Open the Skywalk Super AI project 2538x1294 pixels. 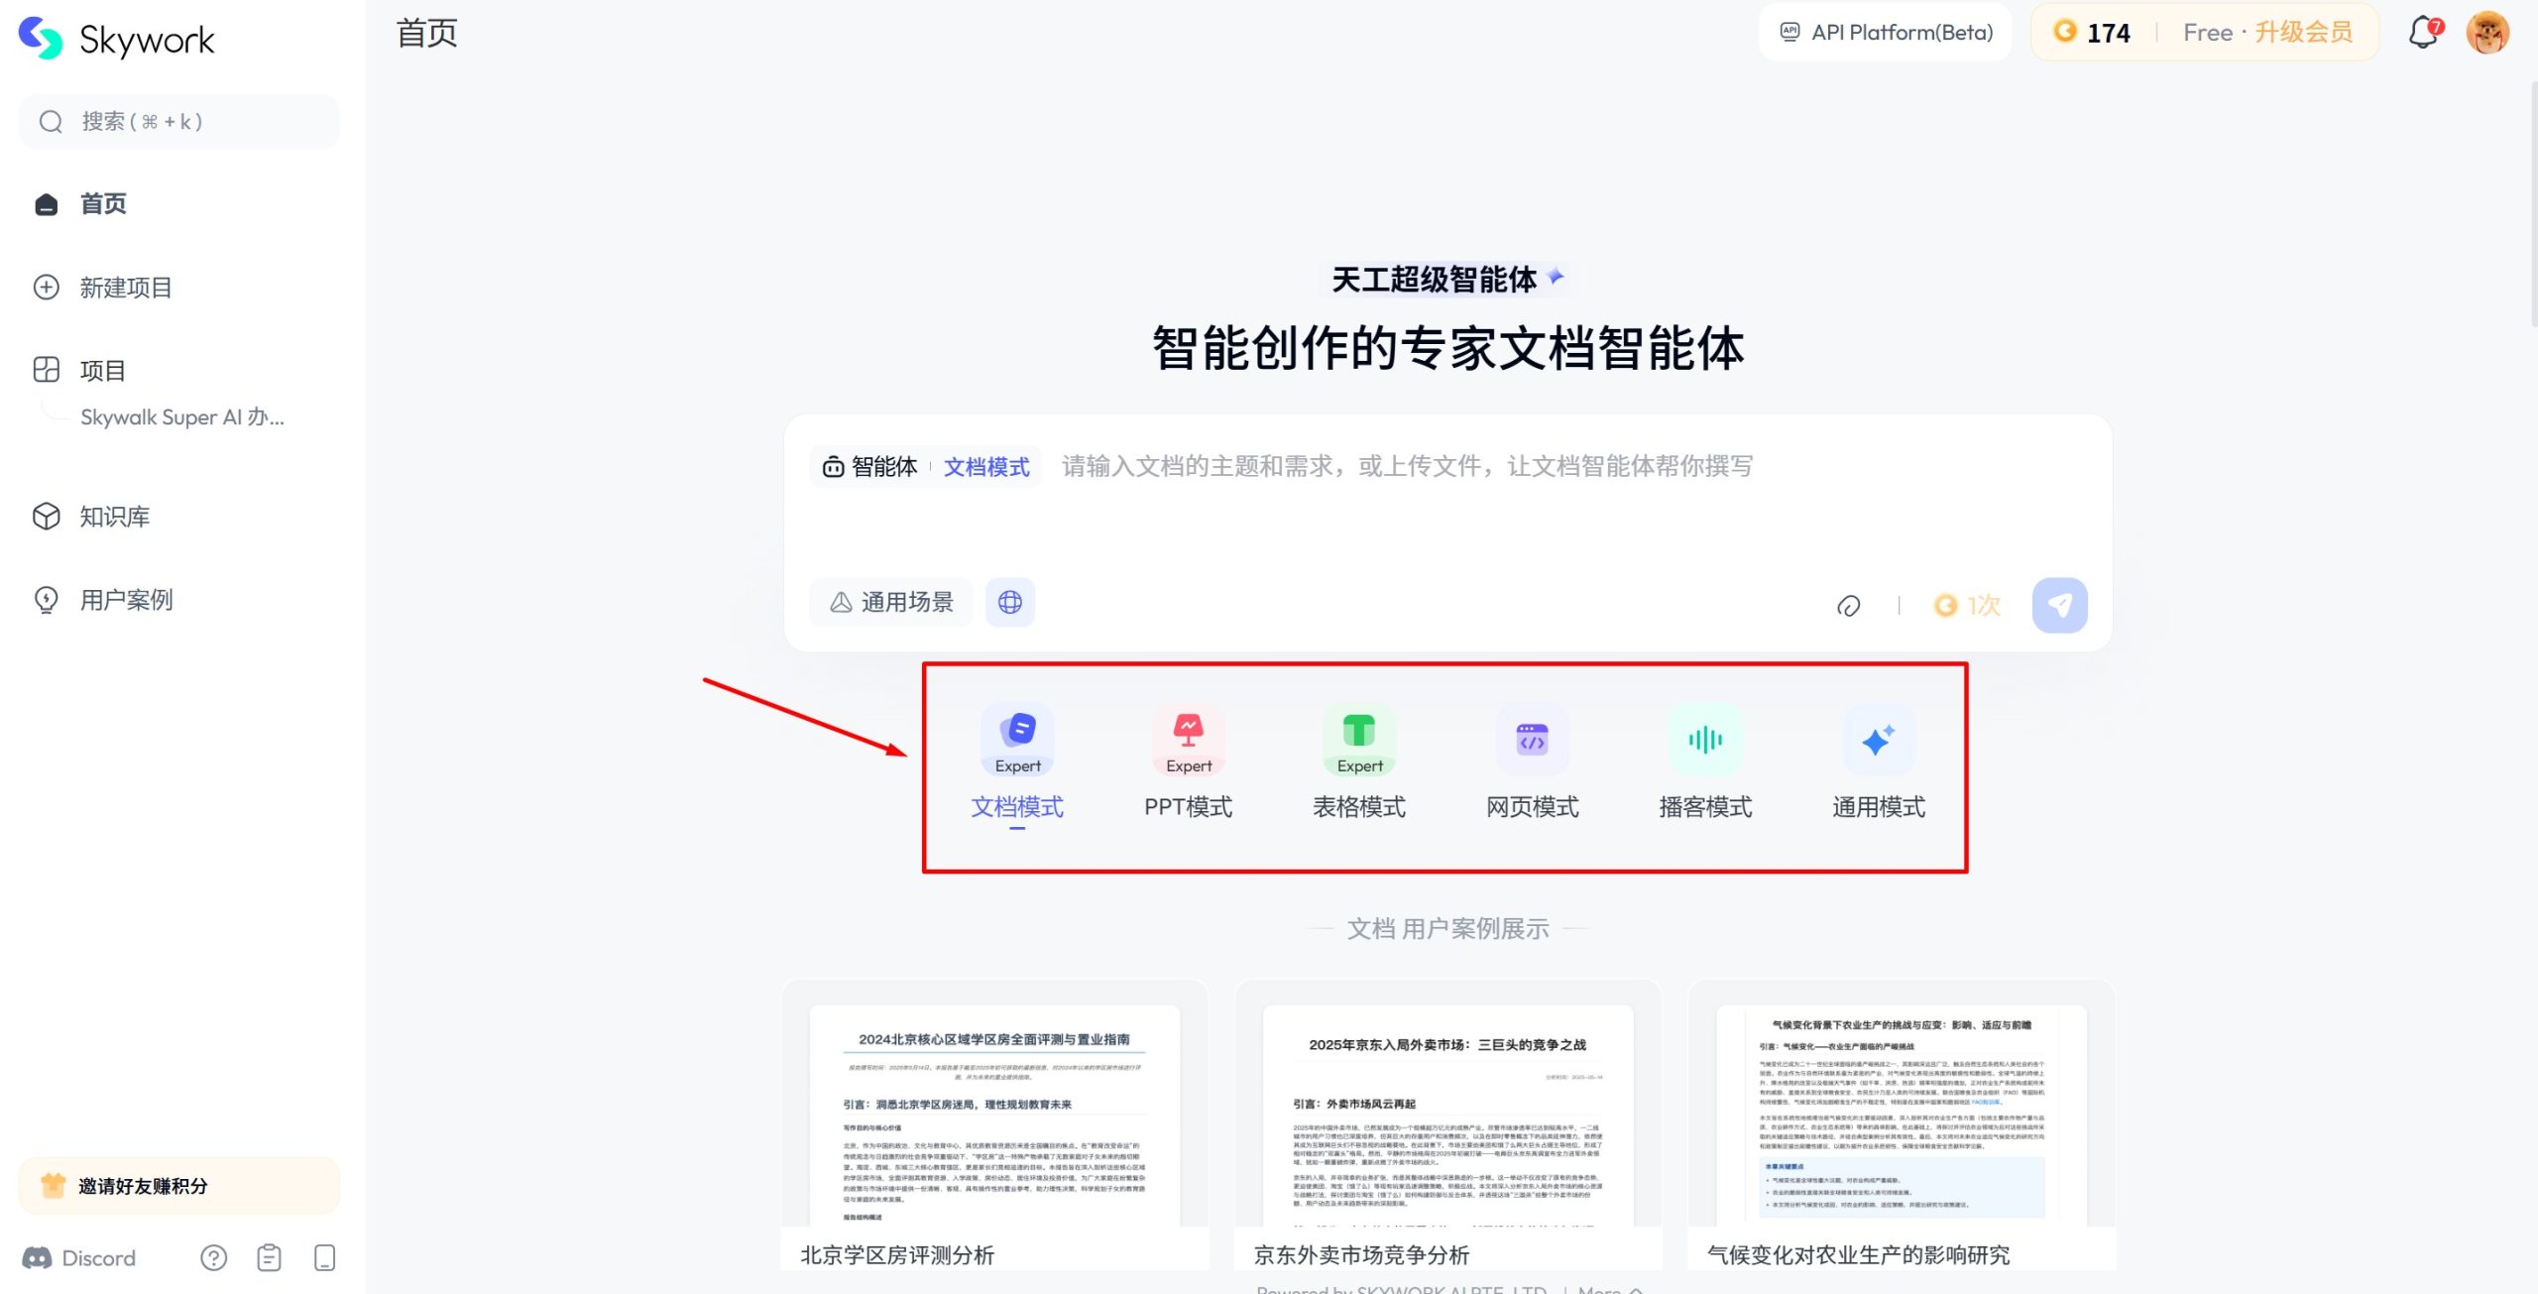(182, 417)
